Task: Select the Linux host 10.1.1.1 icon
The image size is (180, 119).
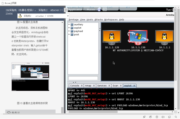Action: (x=164, y=38)
